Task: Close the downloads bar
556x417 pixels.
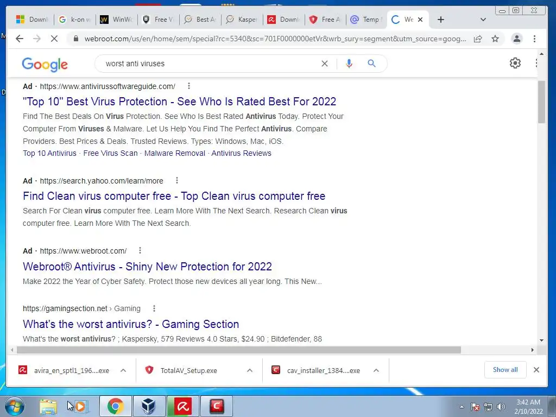Action: point(536,370)
